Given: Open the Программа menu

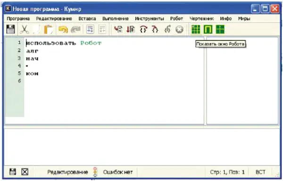Looking at the screenshot, I should click(18, 18).
